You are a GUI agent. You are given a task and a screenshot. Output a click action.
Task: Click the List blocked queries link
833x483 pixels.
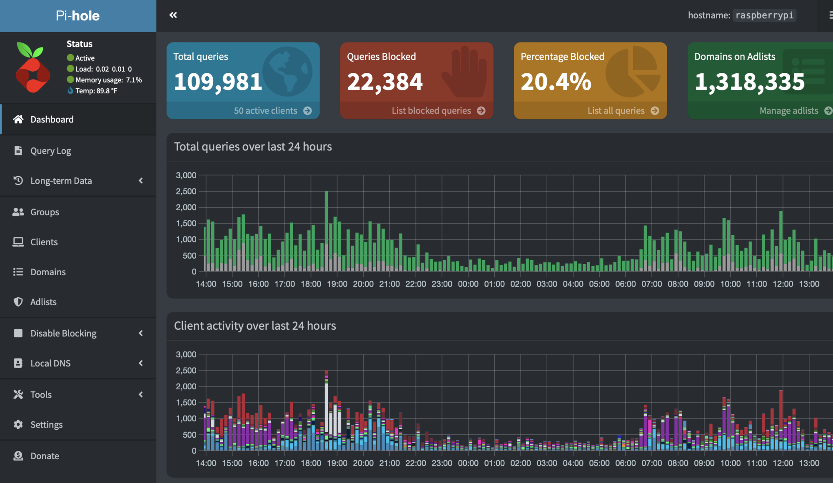(431, 111)
